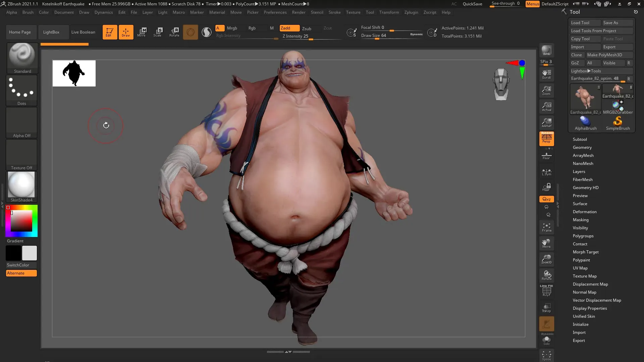Toggle Zadd sculpt mode

click(x=289, y=28)
